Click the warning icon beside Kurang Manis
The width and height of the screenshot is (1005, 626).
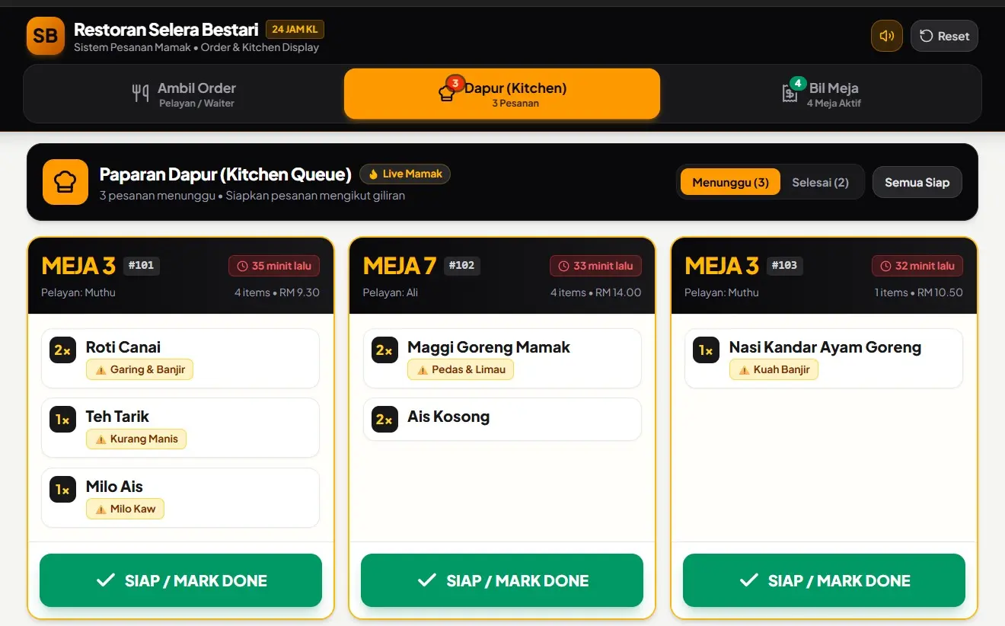pos(100,439)
